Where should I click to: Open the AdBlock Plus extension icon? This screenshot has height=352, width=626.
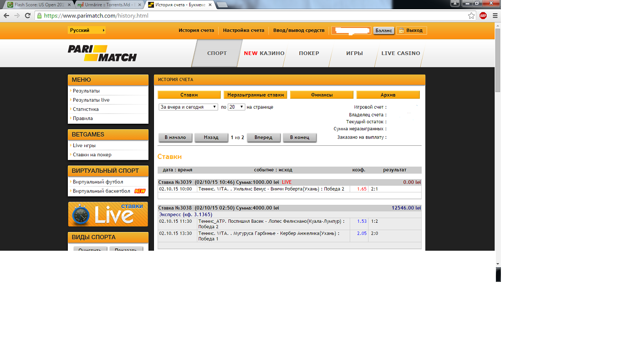pyautogui.click(x=483, y=16)
